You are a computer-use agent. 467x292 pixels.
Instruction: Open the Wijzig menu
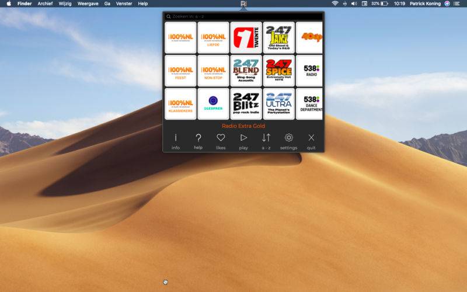pos(65,4)
